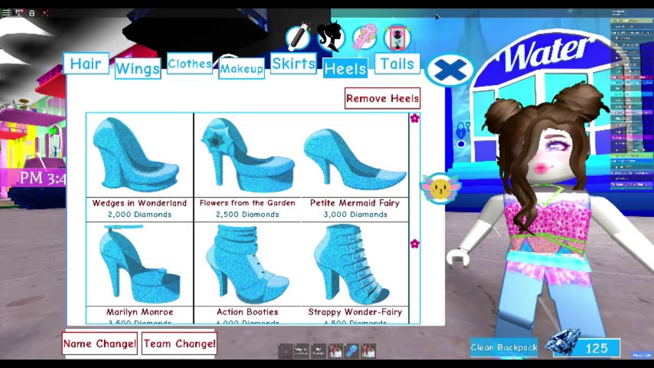Click the red record icon in top bar
Image resolution: width=654 pixels, height=368 pixels.
[x=45, y=13]
